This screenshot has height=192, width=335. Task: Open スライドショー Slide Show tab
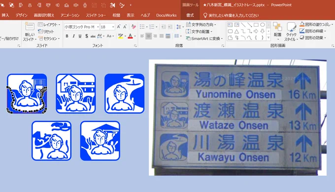pyautogui.click(x=96, y=15)
